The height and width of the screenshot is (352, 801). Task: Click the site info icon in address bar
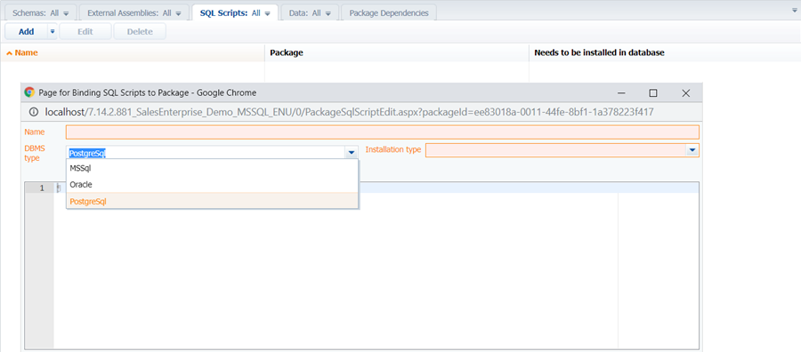[x=34, y=112]
